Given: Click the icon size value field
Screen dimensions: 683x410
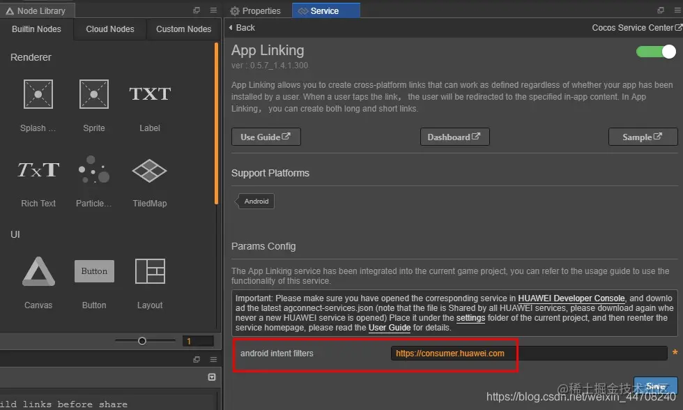Looking at the screenshot, I should (198, 341).
